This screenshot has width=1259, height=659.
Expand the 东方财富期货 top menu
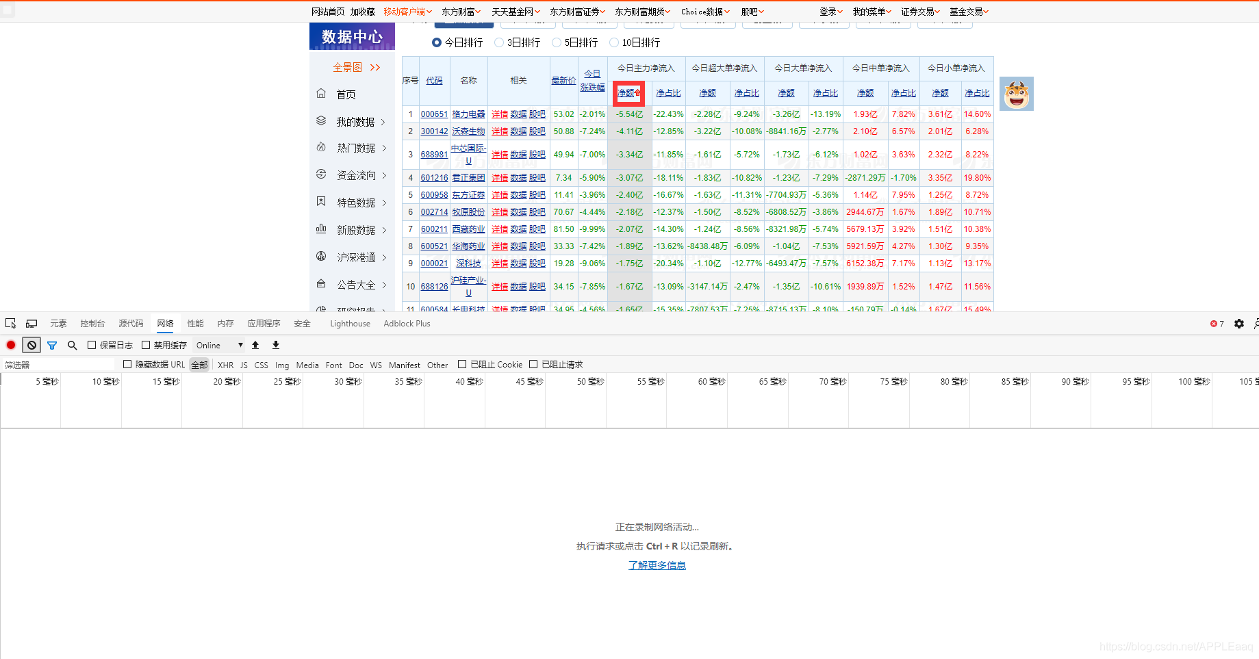click(x=642, y=12)
